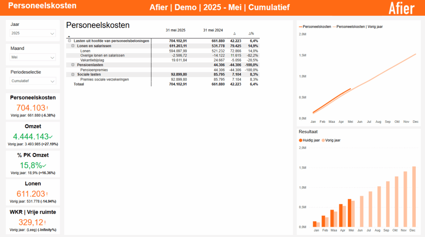Click the Dec bar in Resultaat chart
425x237 pixels.
pyautogui.click(x=413, y=196)
